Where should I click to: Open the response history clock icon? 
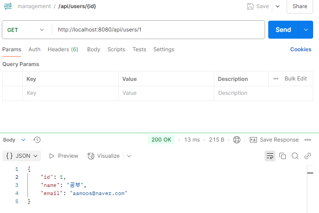pos(37,140)
